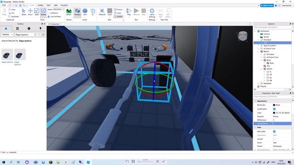This screenshot has width=294, height=165.
Task: Click Duplicate in the Clipboard group
Action: [x=14, y=16]
